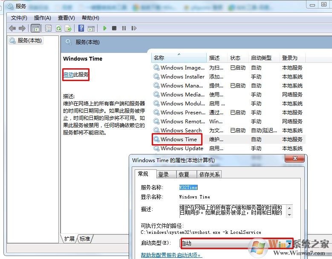332x259 pixels.
Task: Click the Export list toolbar icon
Action: point(68,28)
